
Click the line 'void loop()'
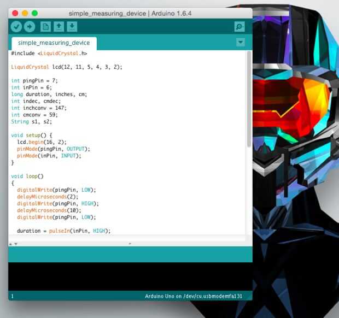[x=27, y=176]
